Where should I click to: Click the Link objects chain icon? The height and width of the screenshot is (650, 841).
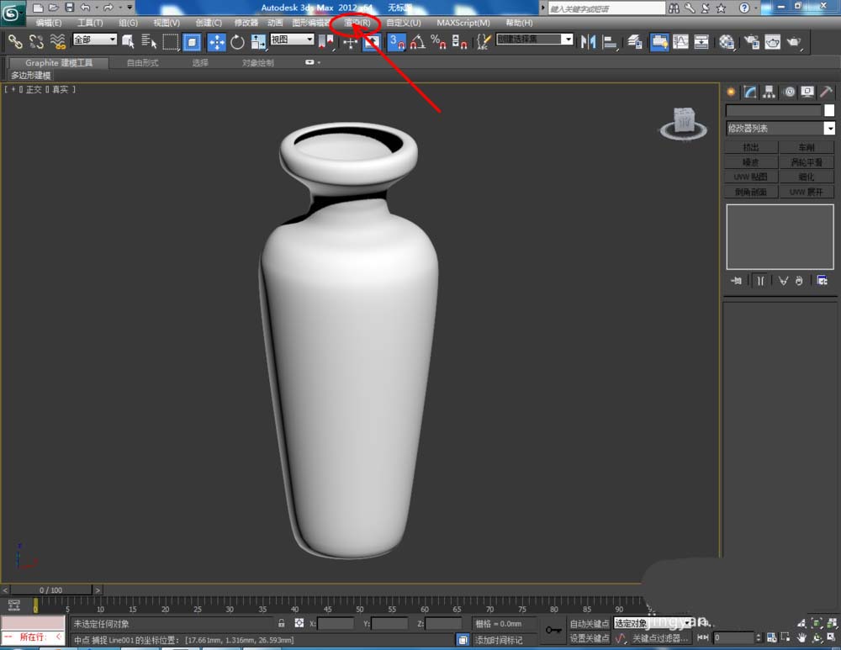pos(15,41)
